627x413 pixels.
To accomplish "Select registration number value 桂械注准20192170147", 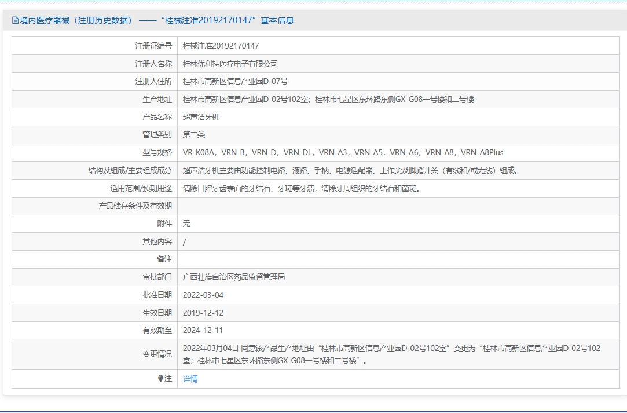I will (x=221, y=46).
